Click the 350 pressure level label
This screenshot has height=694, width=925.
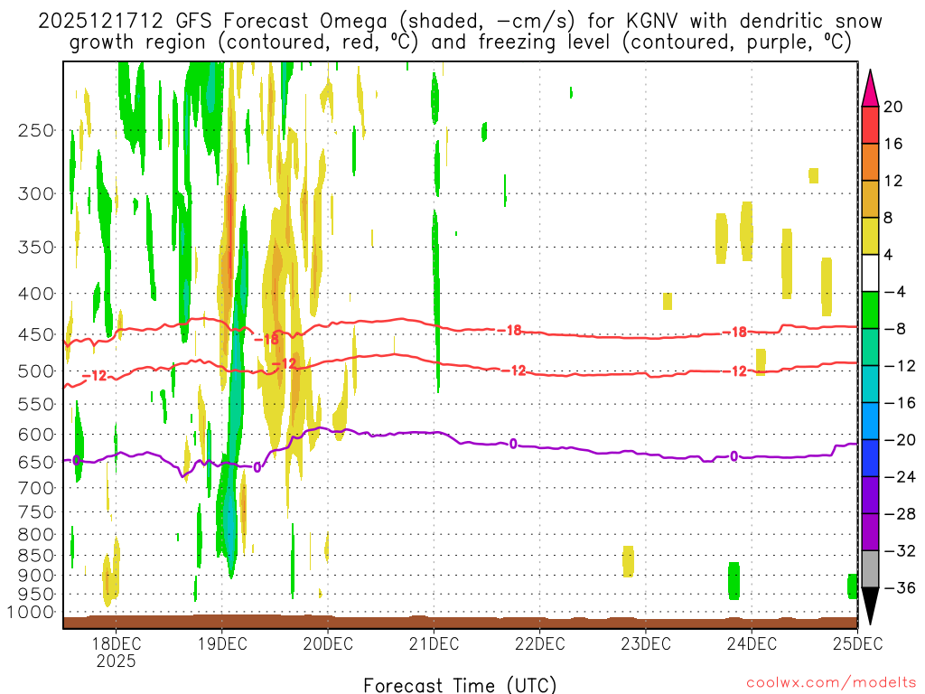(x=36, y=247)
